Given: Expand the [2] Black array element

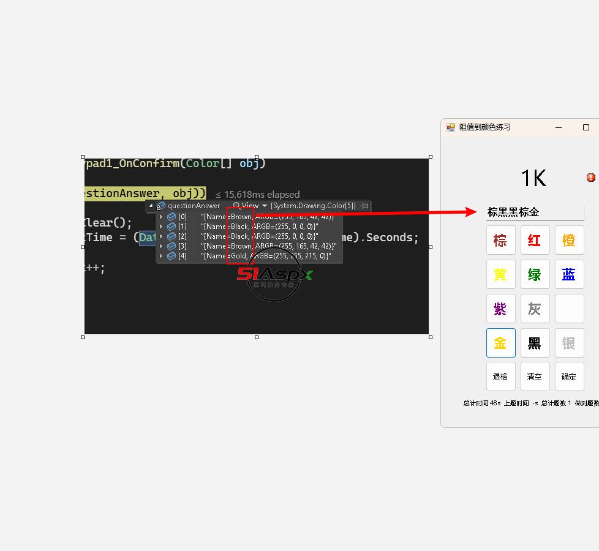Looking at the screenshot, I should tap(161, 236).
